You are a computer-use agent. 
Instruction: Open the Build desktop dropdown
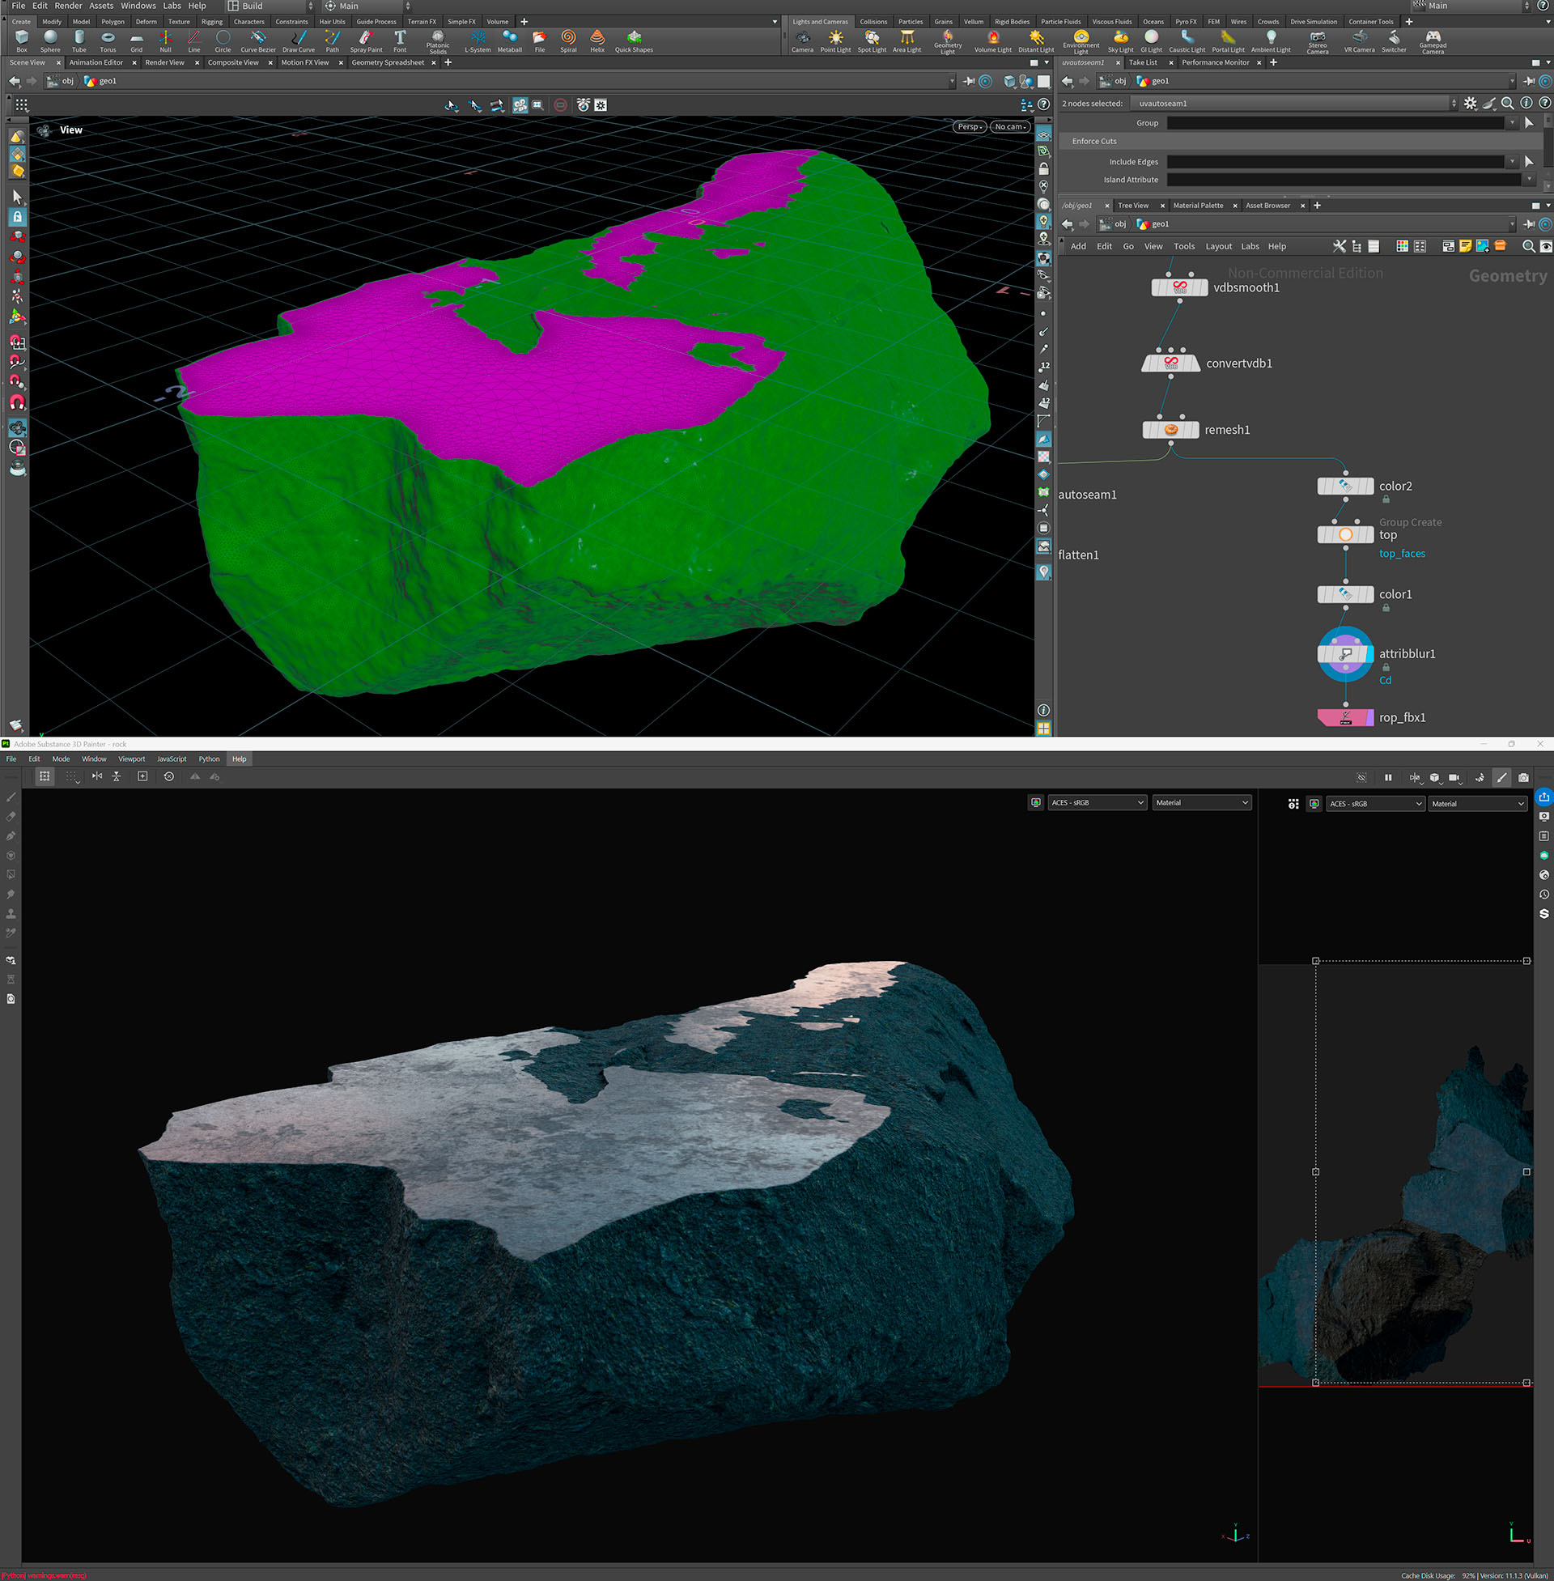pos(270,6)
